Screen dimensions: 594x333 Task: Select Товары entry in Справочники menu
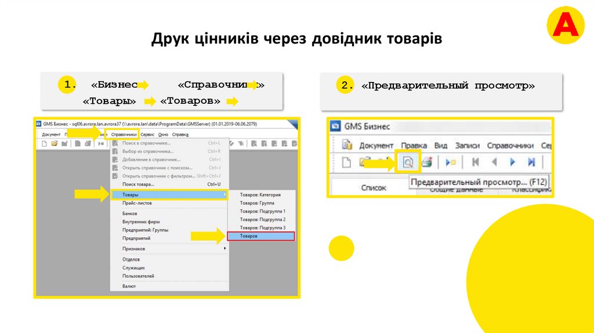[170, 194]
